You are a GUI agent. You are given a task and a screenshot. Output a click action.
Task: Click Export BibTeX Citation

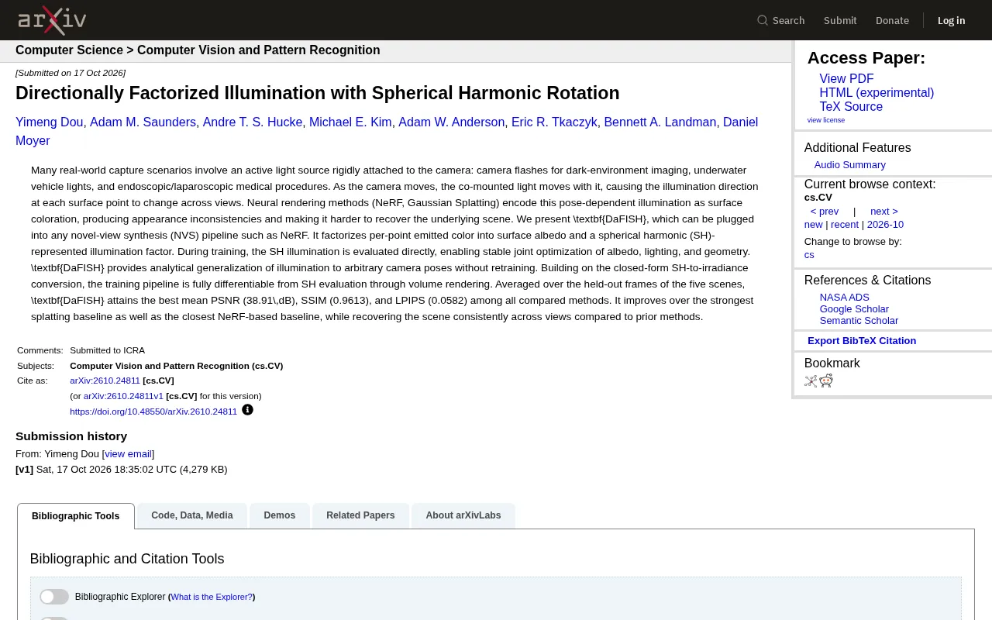click(862, 341)
